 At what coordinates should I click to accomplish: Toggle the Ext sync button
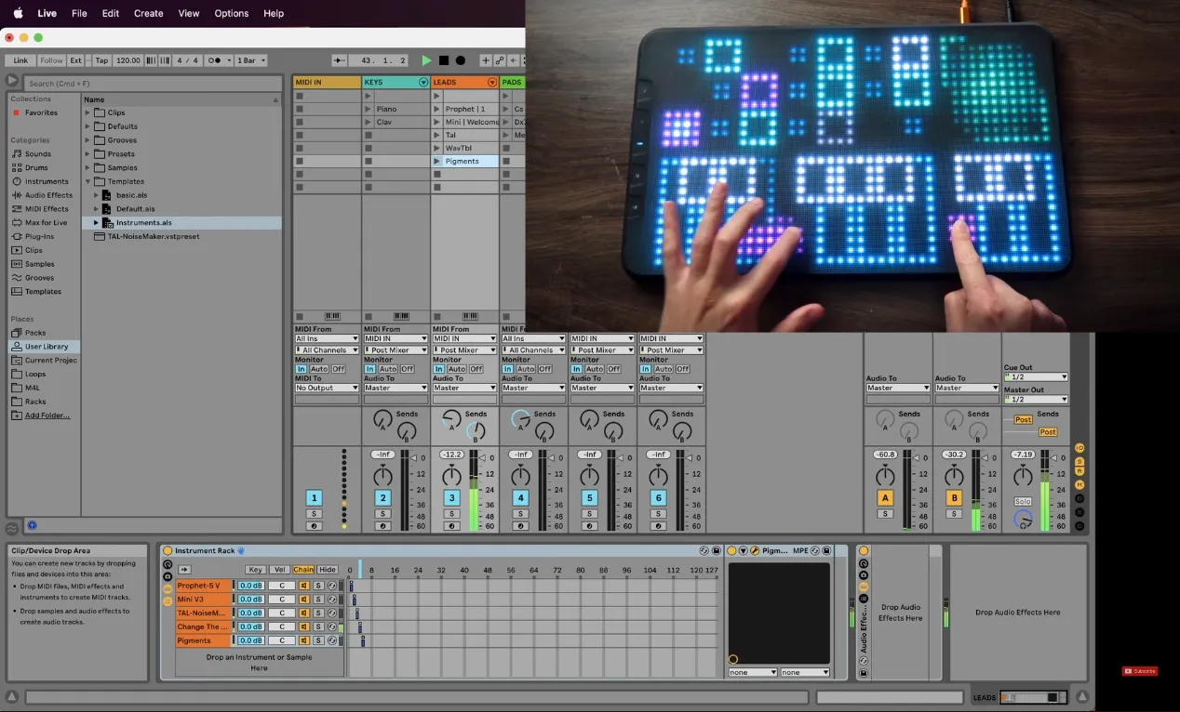pyautogui.click(x=76, y=60)
